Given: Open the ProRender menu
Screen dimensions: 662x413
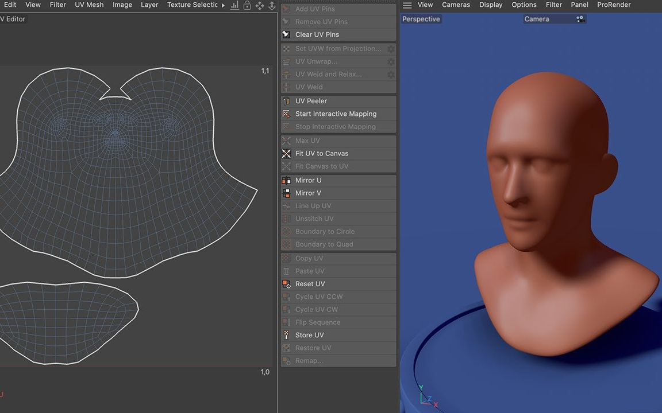Looking at the screenshot, I should pos(613,5).
